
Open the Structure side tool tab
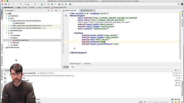[2, 49]
